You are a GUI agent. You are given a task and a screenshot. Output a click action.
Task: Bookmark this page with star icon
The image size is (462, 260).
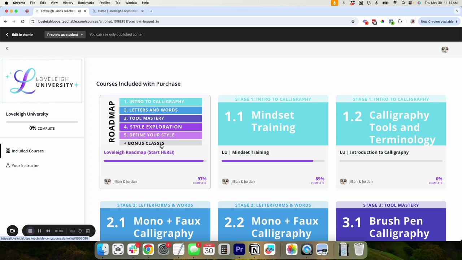pyautogui.click(x=353, y=21)
